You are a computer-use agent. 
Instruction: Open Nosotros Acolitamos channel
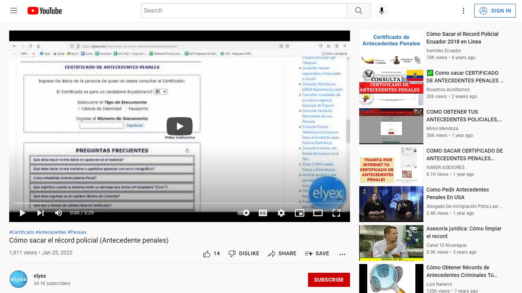[x=448, y=90]
